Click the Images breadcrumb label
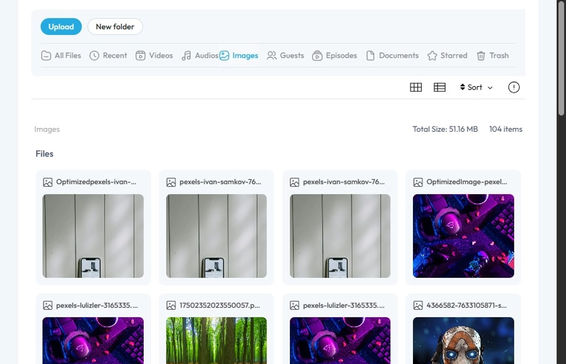 pyautogui.click(x=47, y=129)
